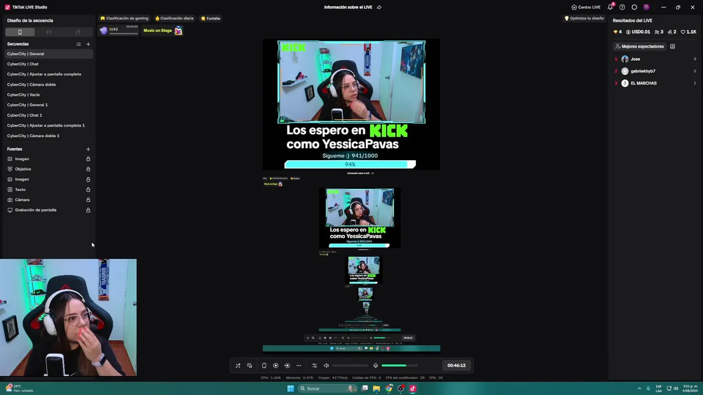Click the phone orientation icon in bottom toolbar

tap(264, 365)
